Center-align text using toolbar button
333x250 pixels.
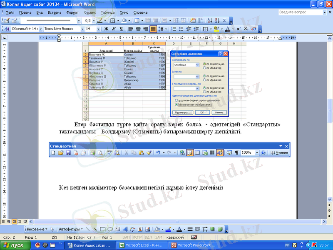click(x=138, y=29)
